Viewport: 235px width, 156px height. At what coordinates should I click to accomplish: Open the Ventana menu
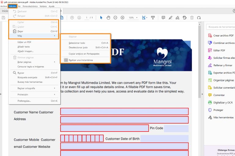click(43, 6)
